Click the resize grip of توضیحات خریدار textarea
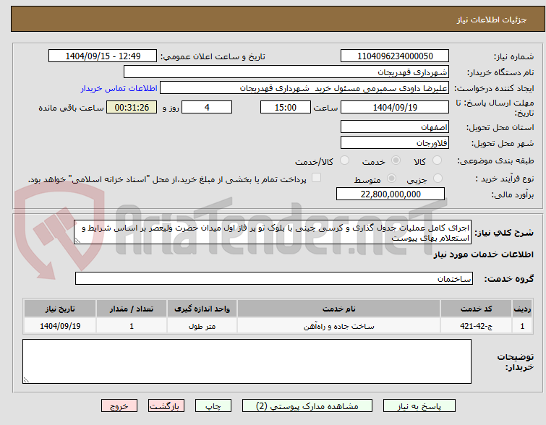The height and width of the screenshot is (425, 546). coord(26,380)
